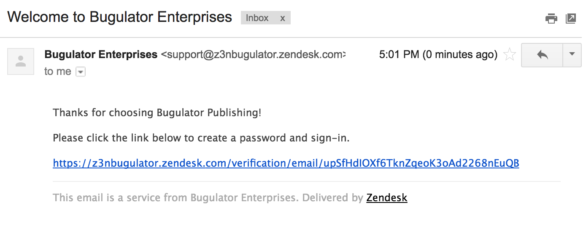Open the email in a new window
This screenshot has height=245, width=586.
click(x=570, y=18)
